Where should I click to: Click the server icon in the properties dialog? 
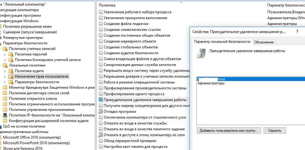pyautogui.click(x=200, y=53)
